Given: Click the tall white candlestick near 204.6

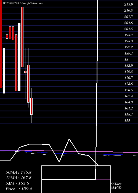Looking at the screenshot, I should [x=19, y=57].
